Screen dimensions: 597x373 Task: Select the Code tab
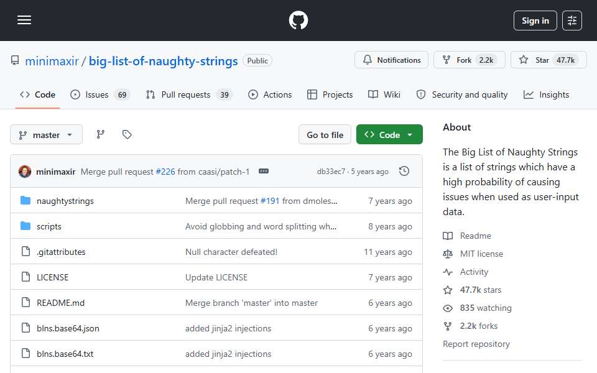(x=37, y=94)
